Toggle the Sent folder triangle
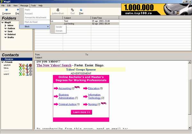 pyautogui.click(x=5, y=31)
